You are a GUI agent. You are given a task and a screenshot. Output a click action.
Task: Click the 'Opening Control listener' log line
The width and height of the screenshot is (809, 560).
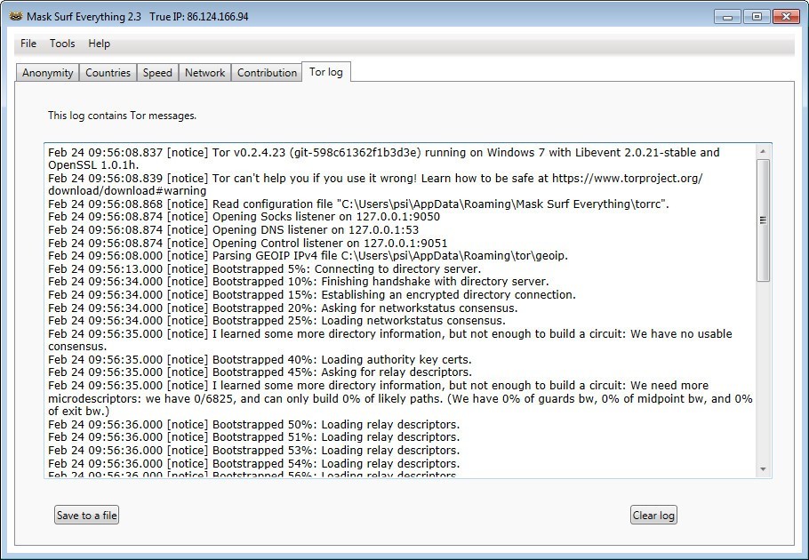coord(248,243)
